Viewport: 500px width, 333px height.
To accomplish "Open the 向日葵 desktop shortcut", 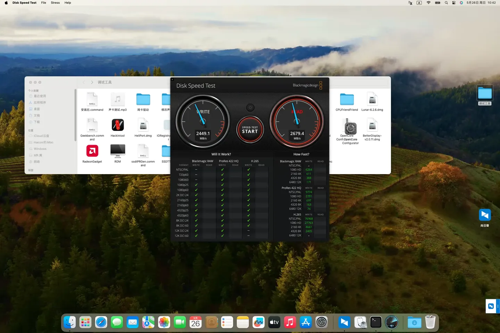I will click(485, 215).
